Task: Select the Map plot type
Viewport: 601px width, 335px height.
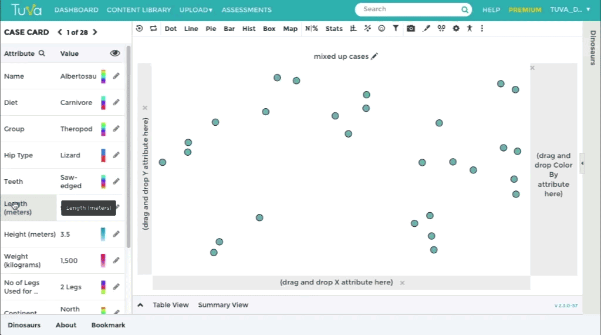Action: tap(290, 29)
